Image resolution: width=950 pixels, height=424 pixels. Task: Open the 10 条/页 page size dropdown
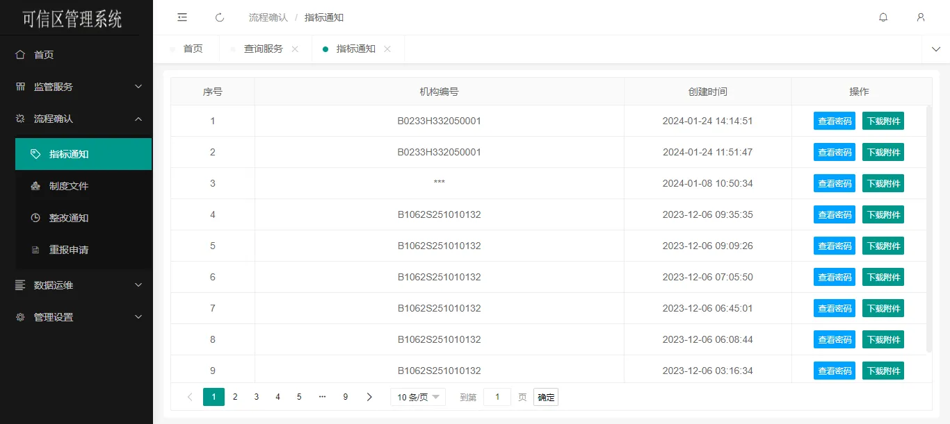coord(417,397)
